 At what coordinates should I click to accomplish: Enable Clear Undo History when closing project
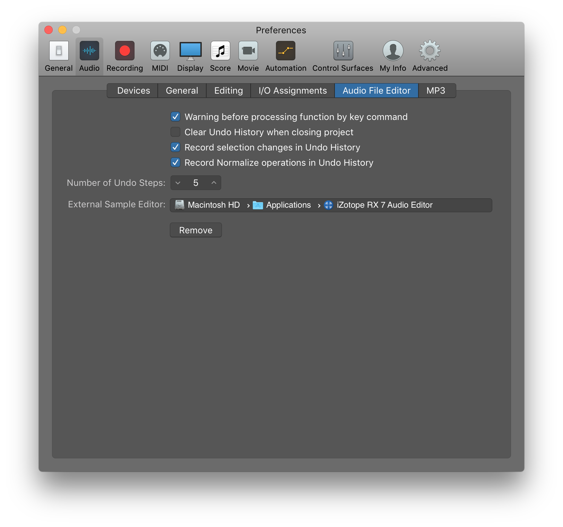click(175, 132)
